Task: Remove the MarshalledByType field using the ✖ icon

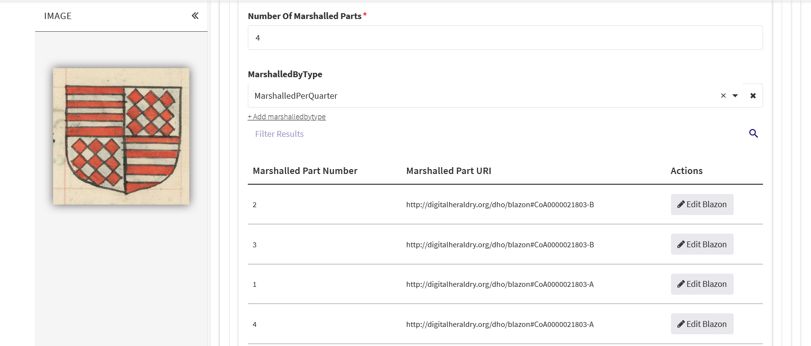Action: tap(753, 95)
